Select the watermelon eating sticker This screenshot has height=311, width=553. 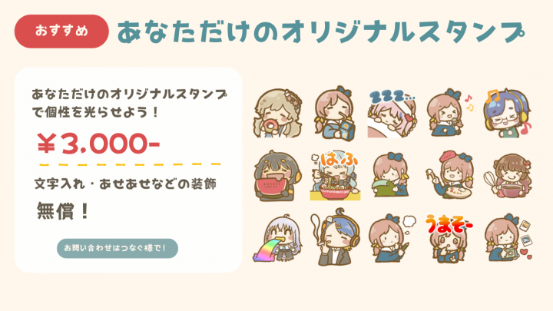pyautogui.click(x=277, y=176)
